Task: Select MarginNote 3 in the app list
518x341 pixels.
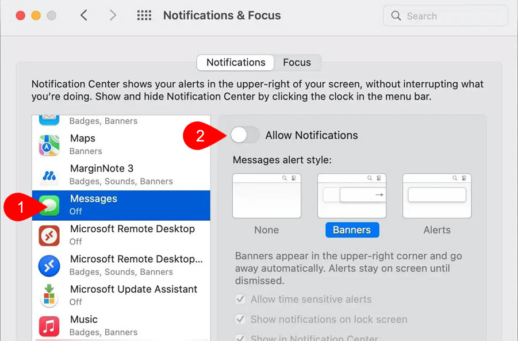Action: (x=121, y=175)
